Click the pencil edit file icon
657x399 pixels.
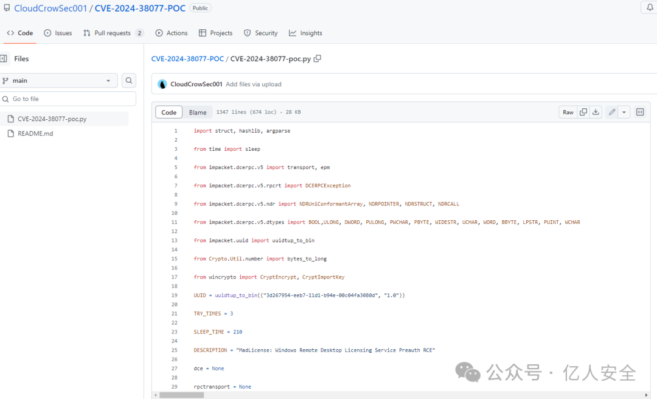[612, 112]
